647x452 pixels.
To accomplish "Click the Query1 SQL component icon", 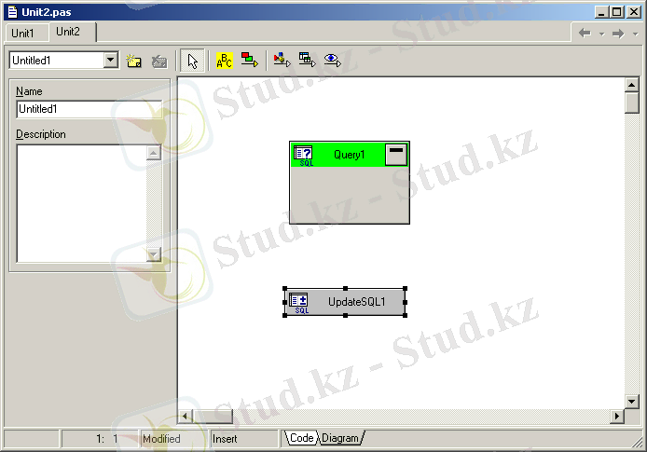I will pyautogui.click(x=303, y=156).
